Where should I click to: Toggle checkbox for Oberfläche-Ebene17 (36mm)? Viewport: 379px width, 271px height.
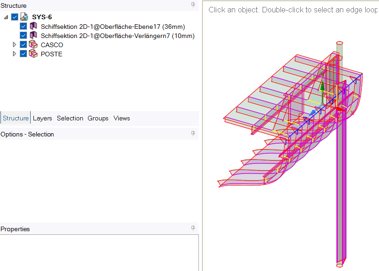click(x=23, y=27)
